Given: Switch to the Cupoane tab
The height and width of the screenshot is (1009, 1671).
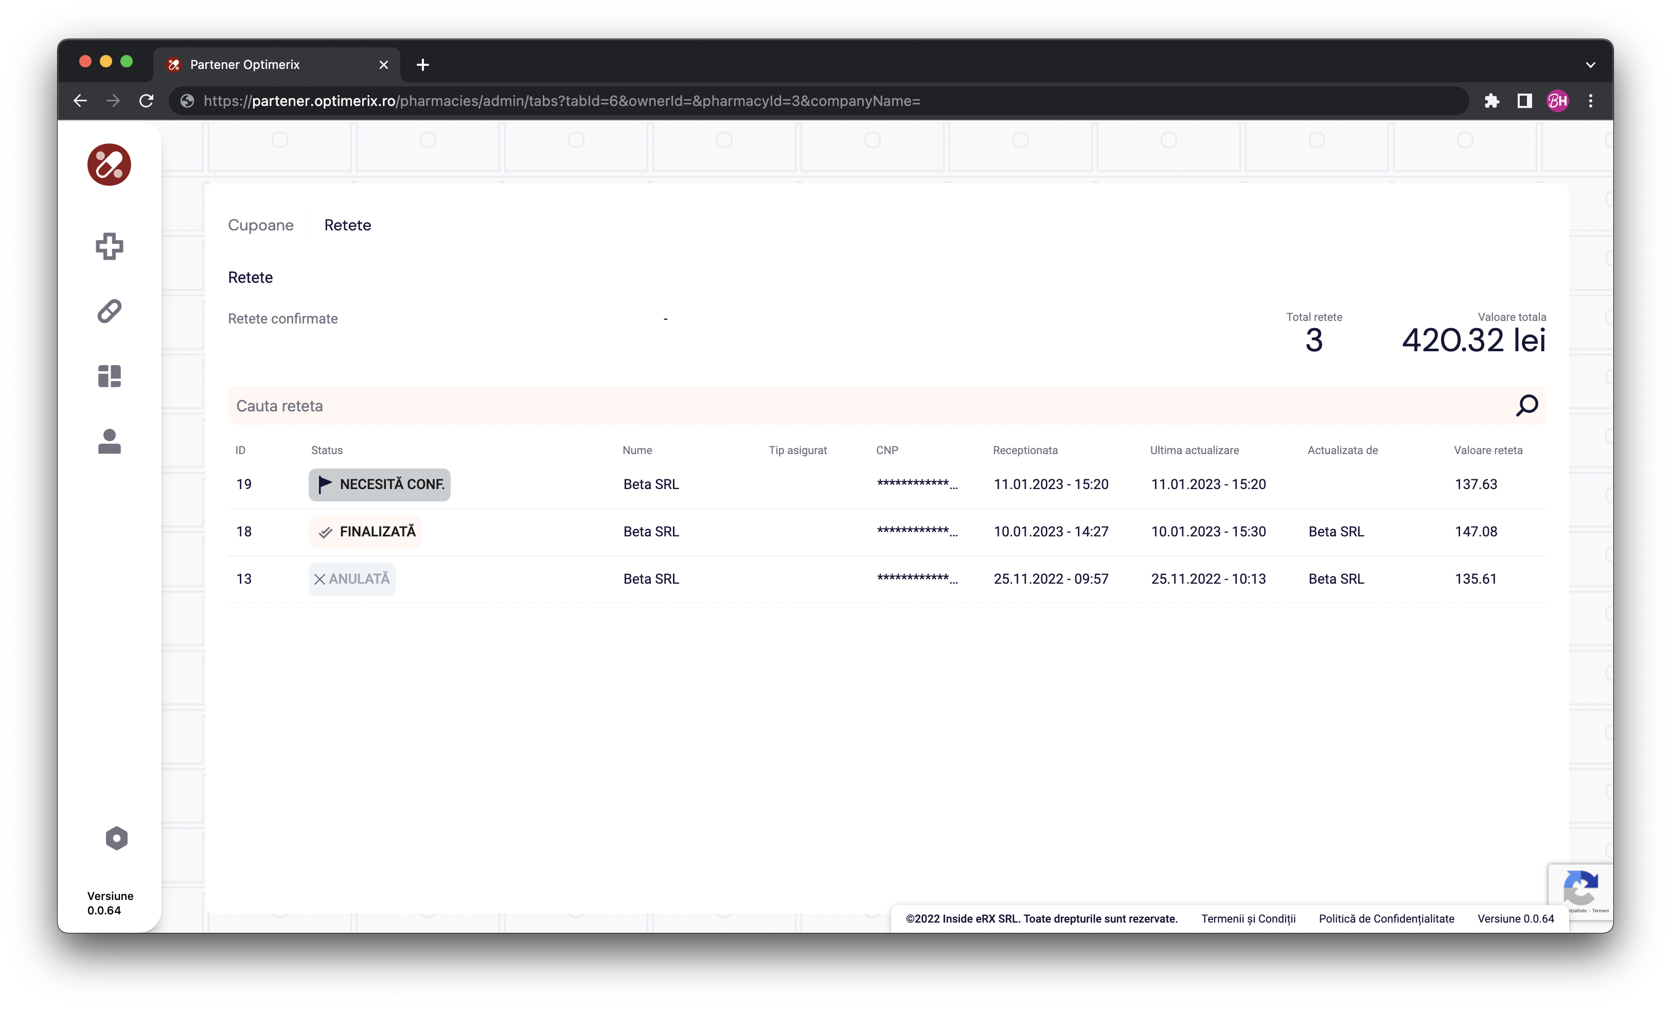Looking at the screenshot, I should (x=260, y=225).
